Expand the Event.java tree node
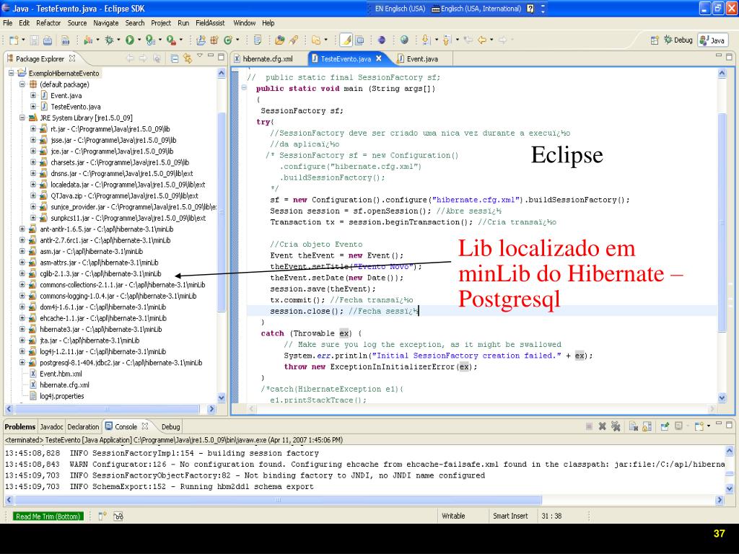The height and width of the screenshot is (554, 739). click(x=33, y=95)
